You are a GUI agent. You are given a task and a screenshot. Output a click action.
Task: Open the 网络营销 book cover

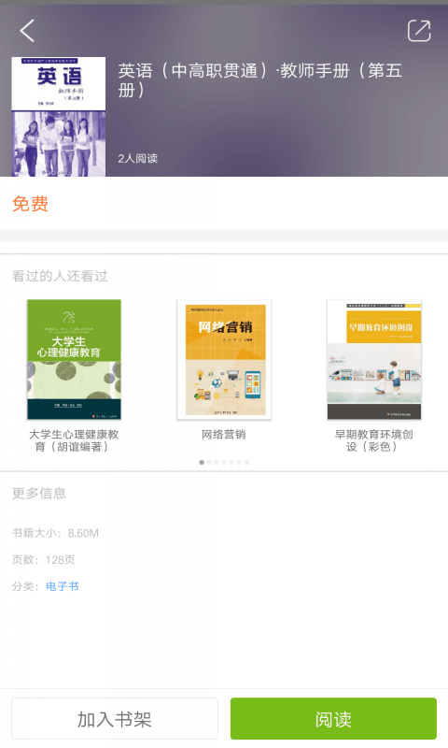[224, 360]
